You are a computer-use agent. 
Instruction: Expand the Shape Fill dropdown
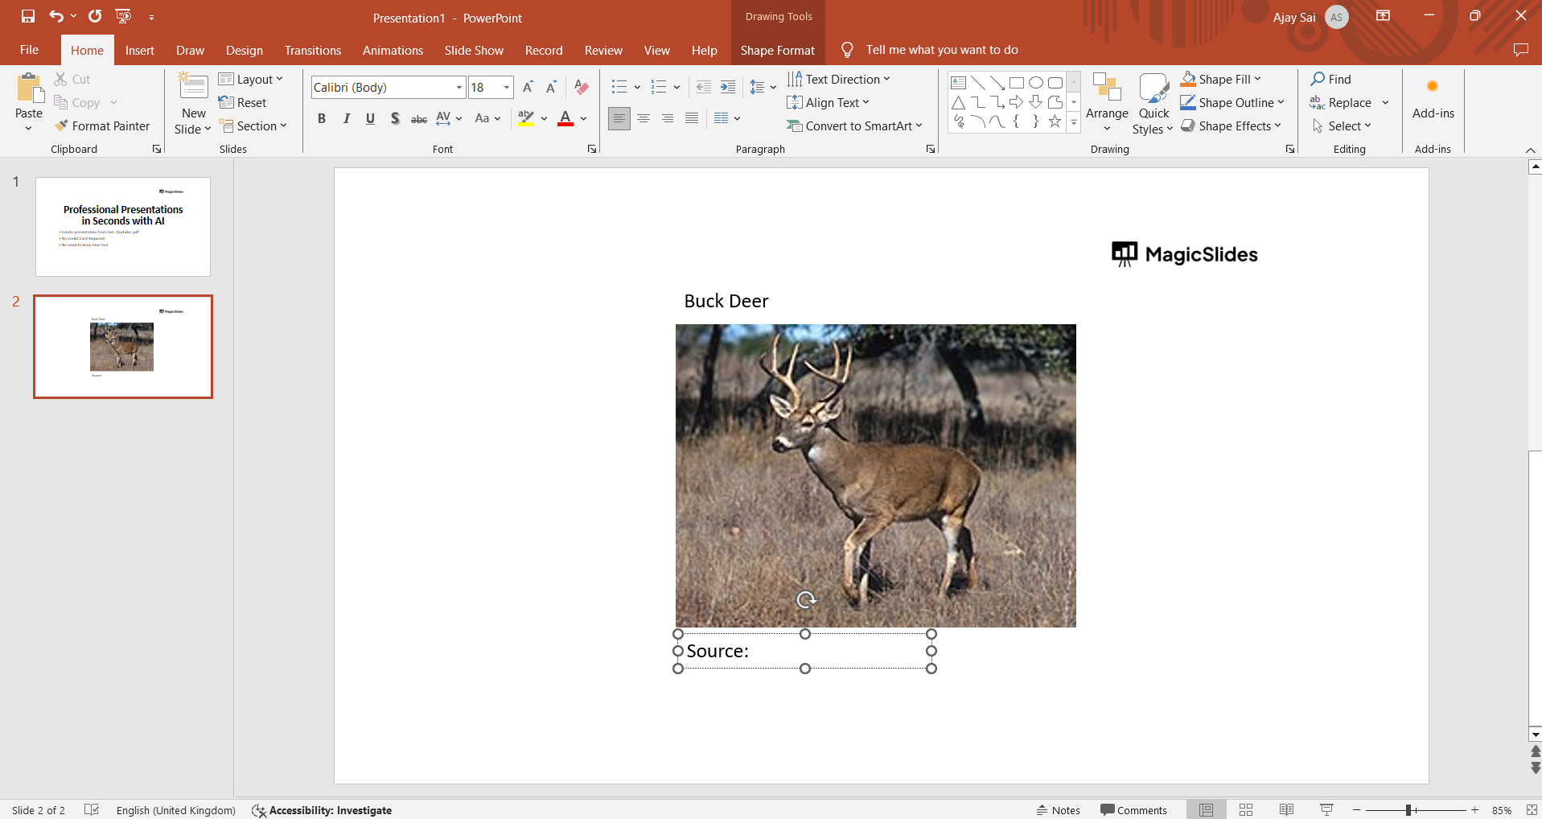[x=1257, y=79]
